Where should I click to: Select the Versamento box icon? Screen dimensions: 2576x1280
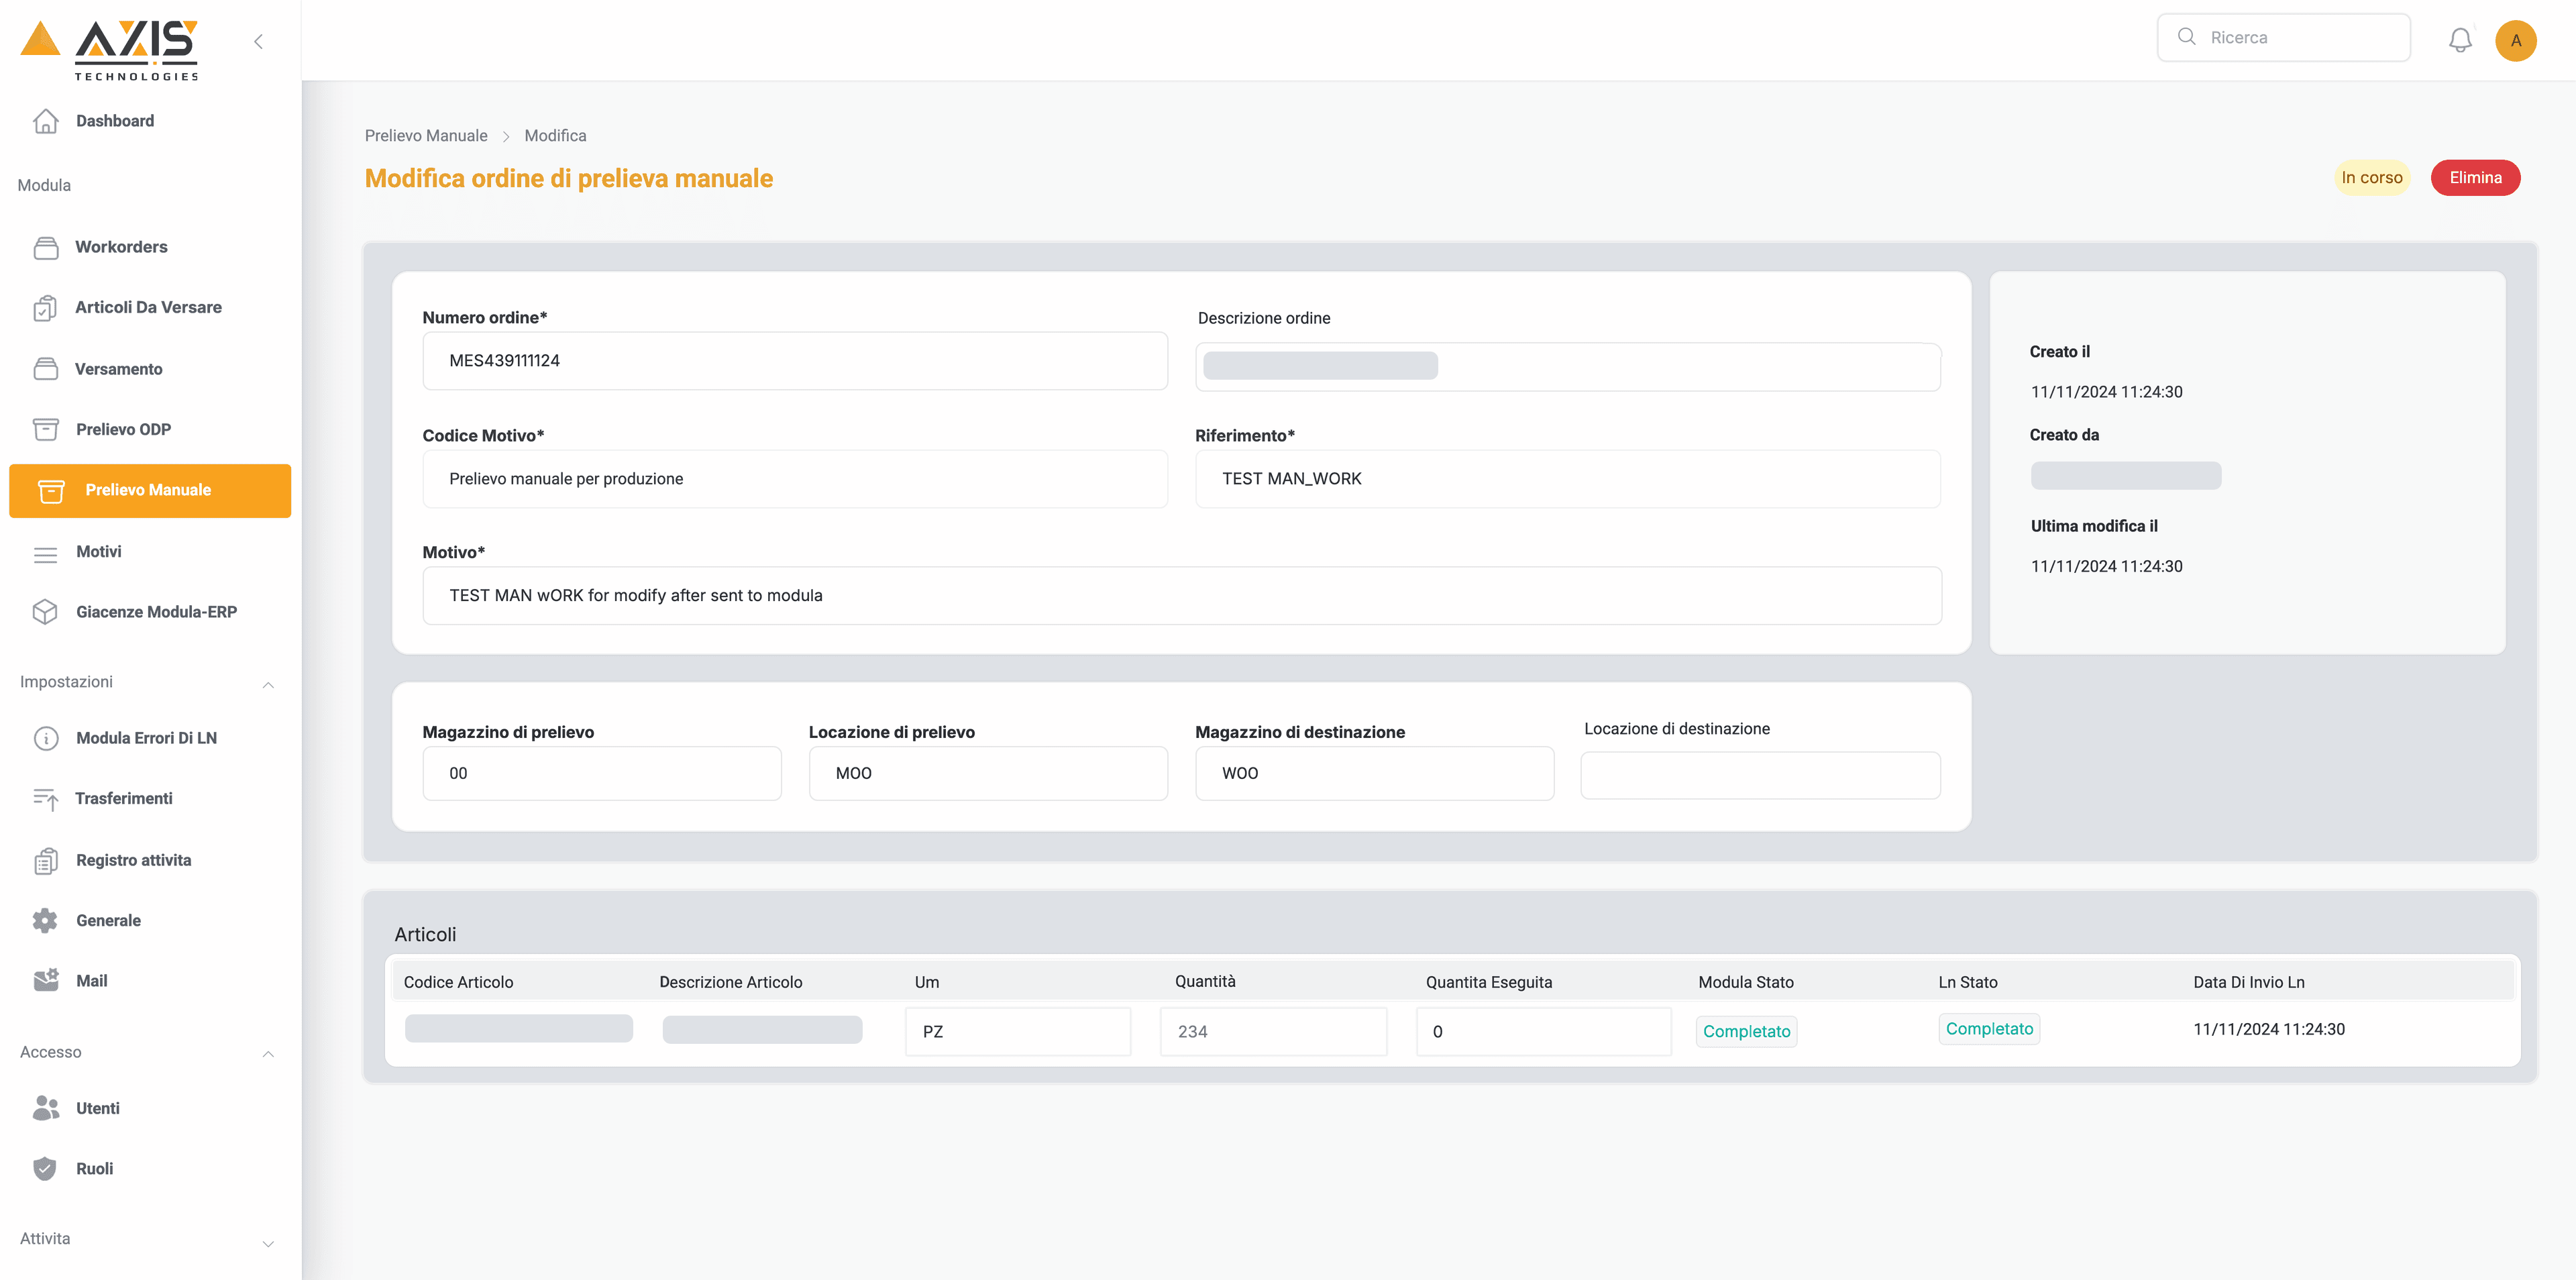(46, 368)
